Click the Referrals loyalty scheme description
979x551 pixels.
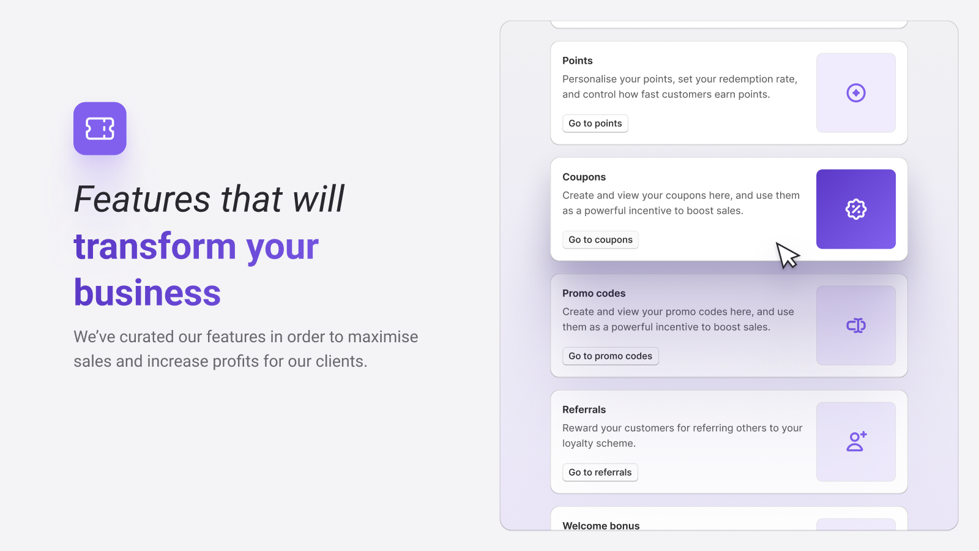pos(682,436)
